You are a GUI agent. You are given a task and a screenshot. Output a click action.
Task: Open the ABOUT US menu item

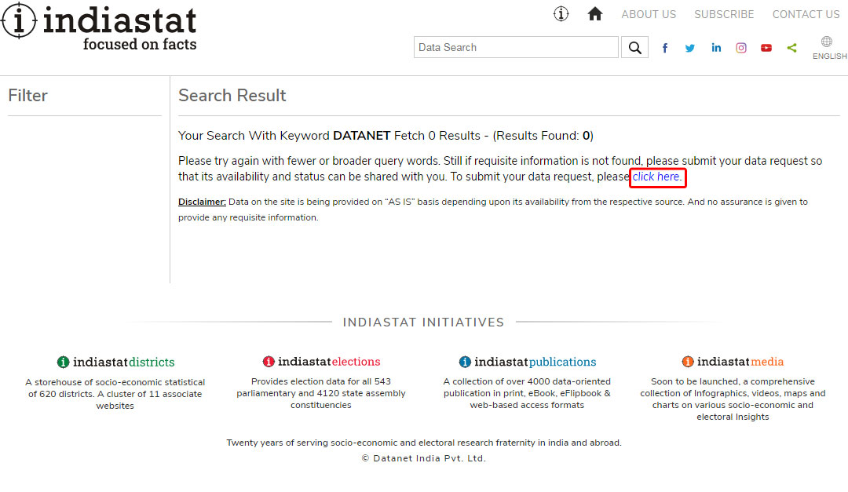pyautogui.click(x=649, y=15)
